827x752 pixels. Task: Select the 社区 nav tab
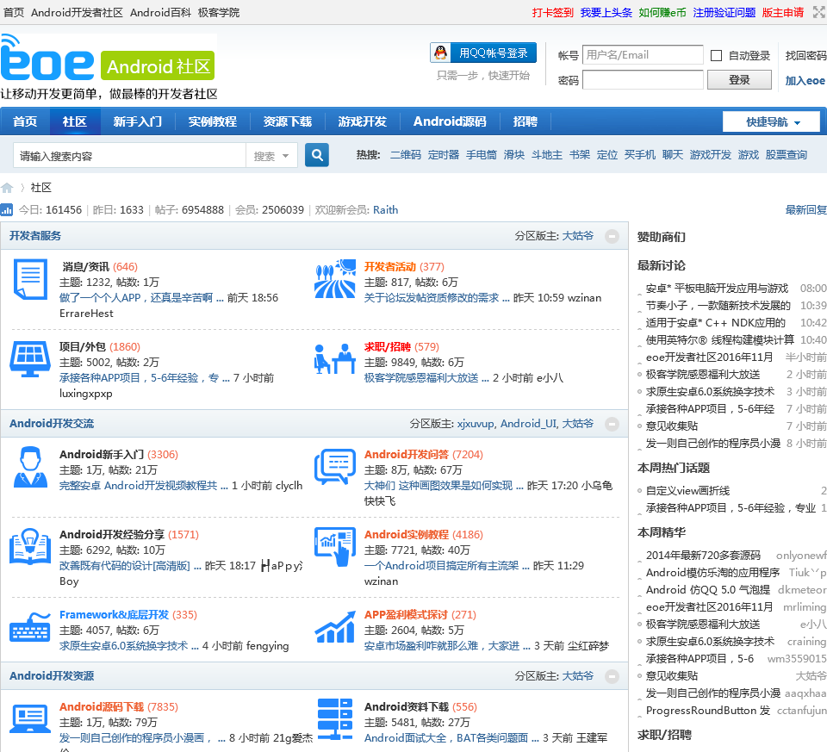click(x=74, y=121)
